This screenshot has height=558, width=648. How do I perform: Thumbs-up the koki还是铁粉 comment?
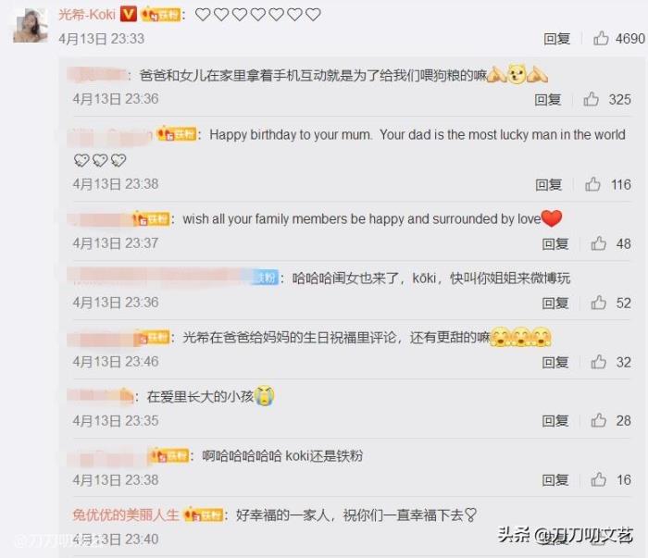pos(598,479)
